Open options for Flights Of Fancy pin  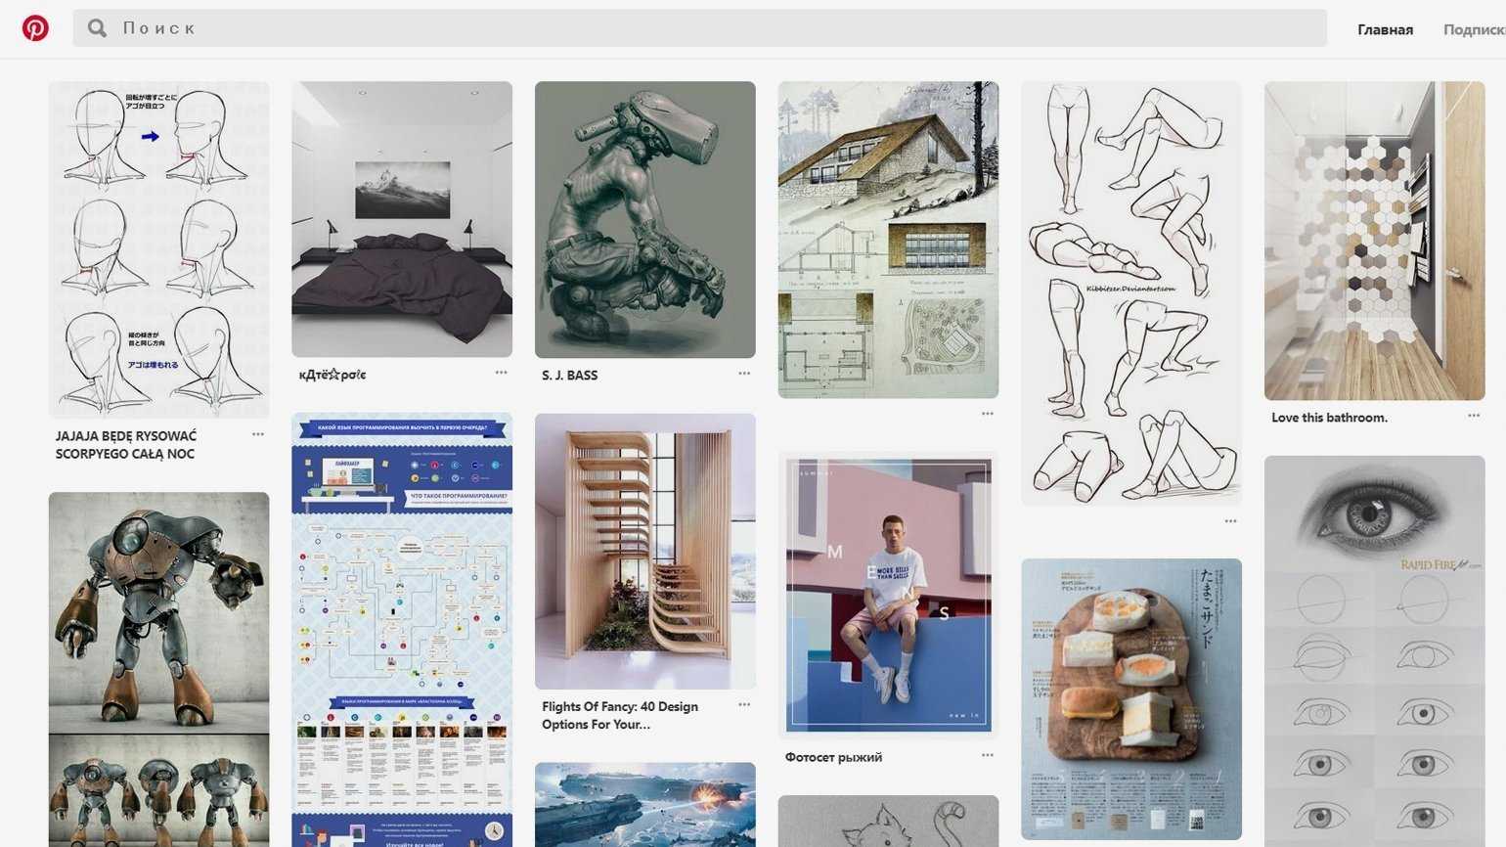744,705
